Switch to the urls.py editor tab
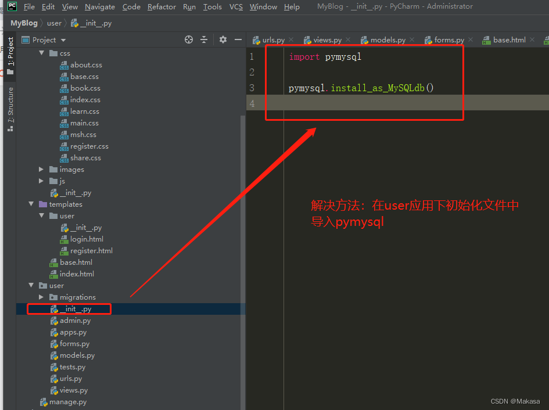The width and height of the screenshot is (549, 410). pyautogui.click(x=273, y=40)
